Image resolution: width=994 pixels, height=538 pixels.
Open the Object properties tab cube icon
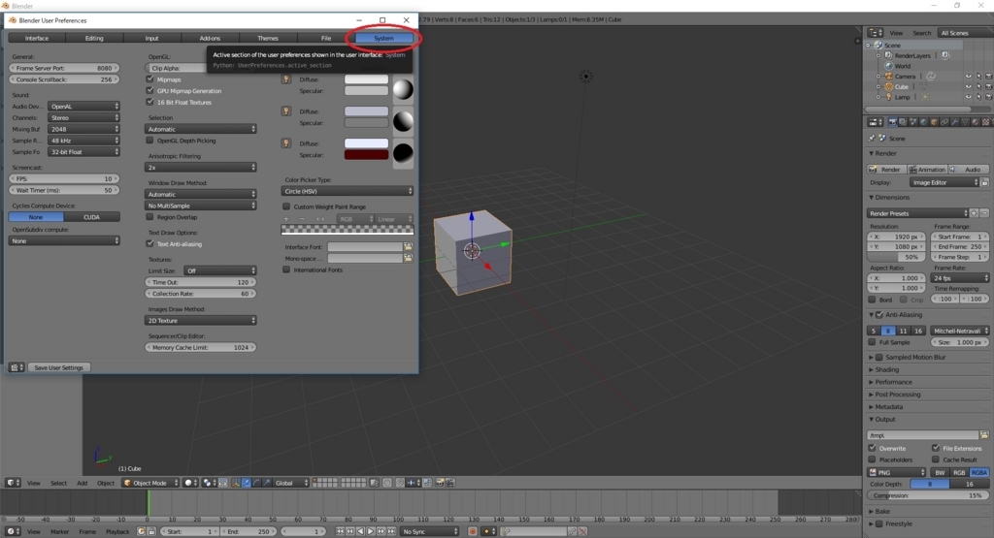pyautogui.click(x=934, y=122)
